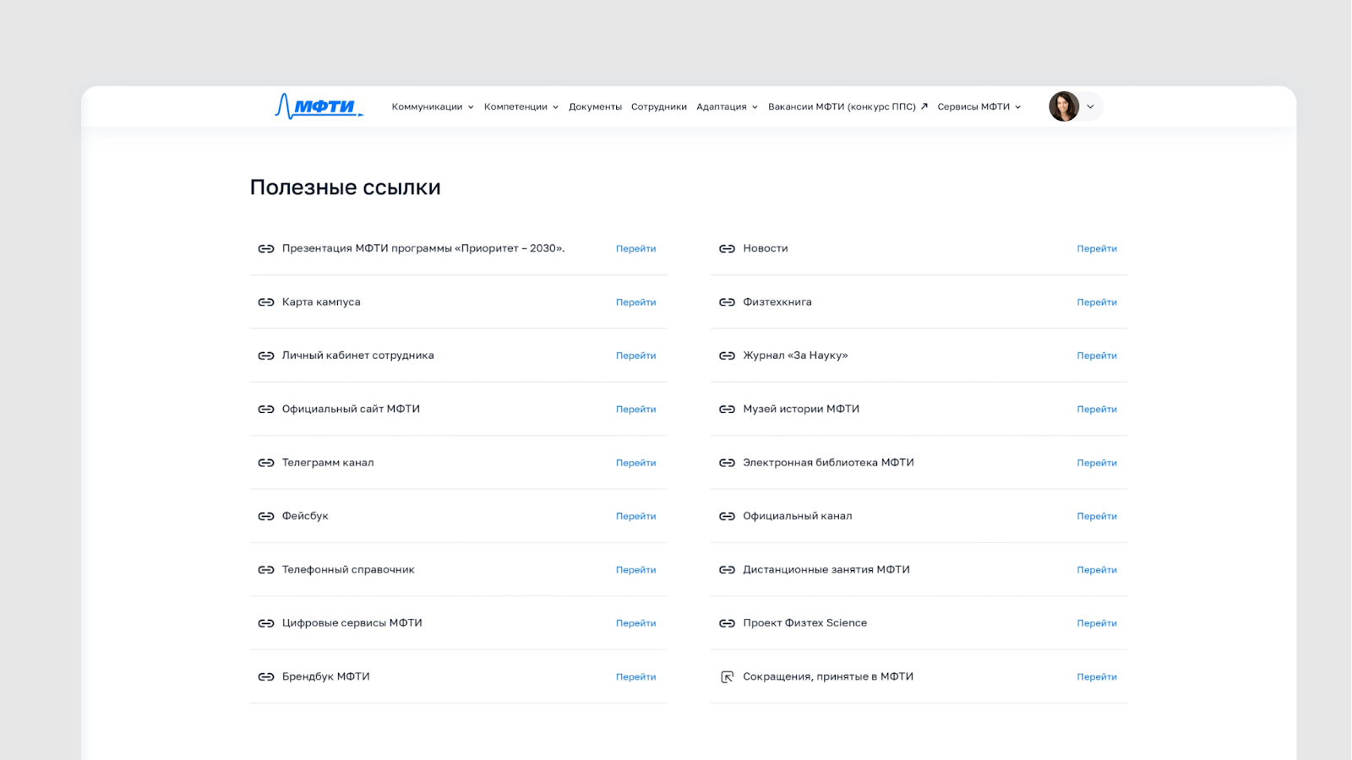
Task: Click the user profile avatar photo
Action: coord(1064,106)
